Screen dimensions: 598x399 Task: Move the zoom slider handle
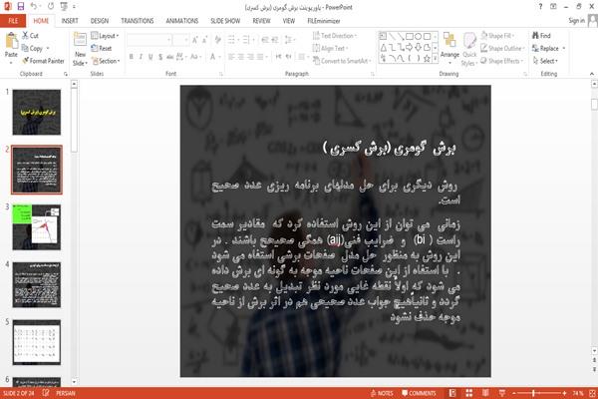533,393
